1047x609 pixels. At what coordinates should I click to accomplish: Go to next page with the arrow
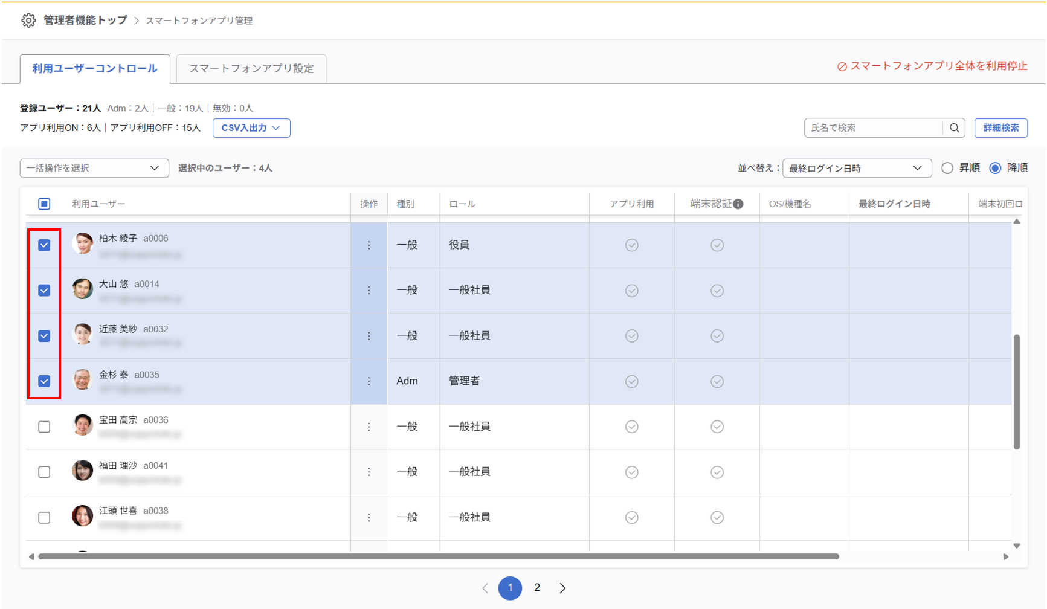(562, 588)
